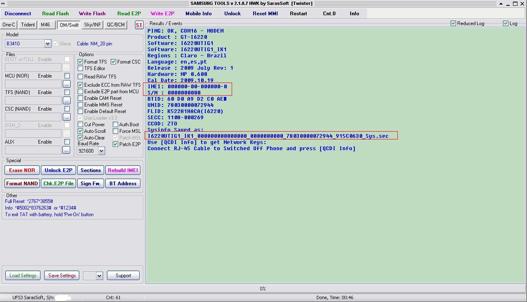Switch to the M46 tab
The image size is (527, 302).
[45, 25]
